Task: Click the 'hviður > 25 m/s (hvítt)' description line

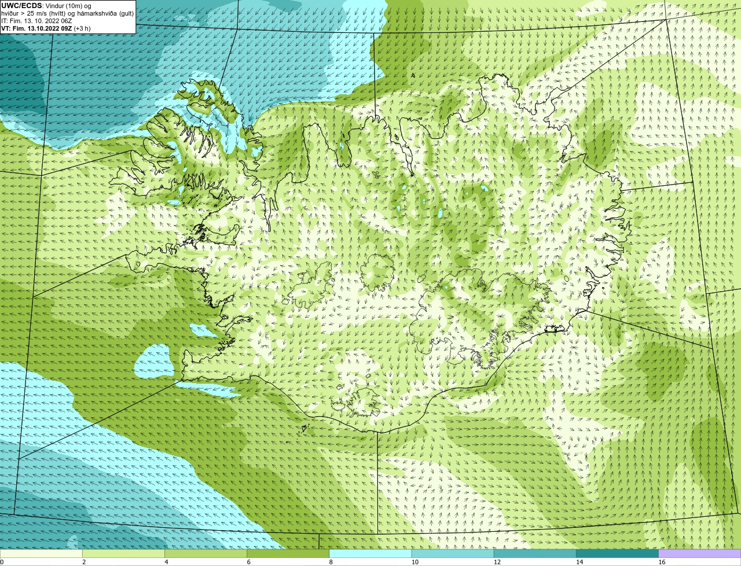Action: [68, 13]
